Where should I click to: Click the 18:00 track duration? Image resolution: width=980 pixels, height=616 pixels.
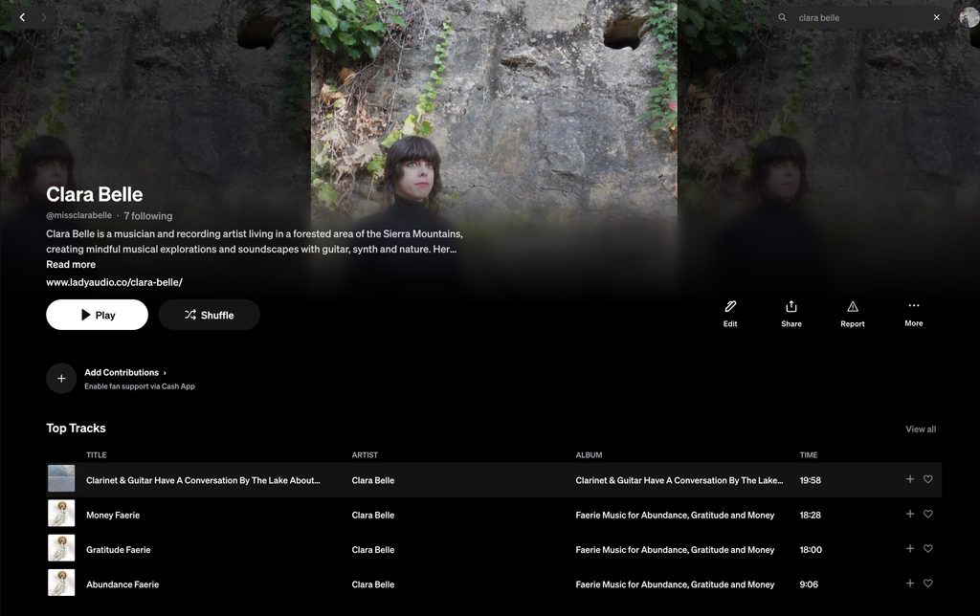tap(811, 550)
